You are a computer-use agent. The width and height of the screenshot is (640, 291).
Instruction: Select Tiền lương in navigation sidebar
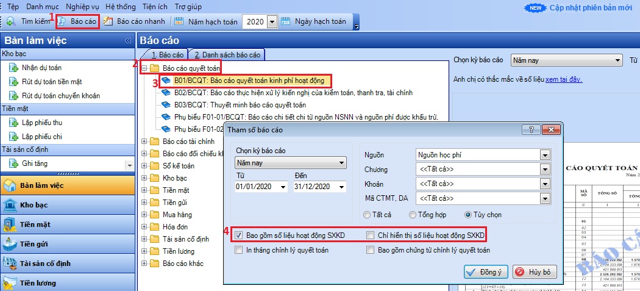pos(67,282)
